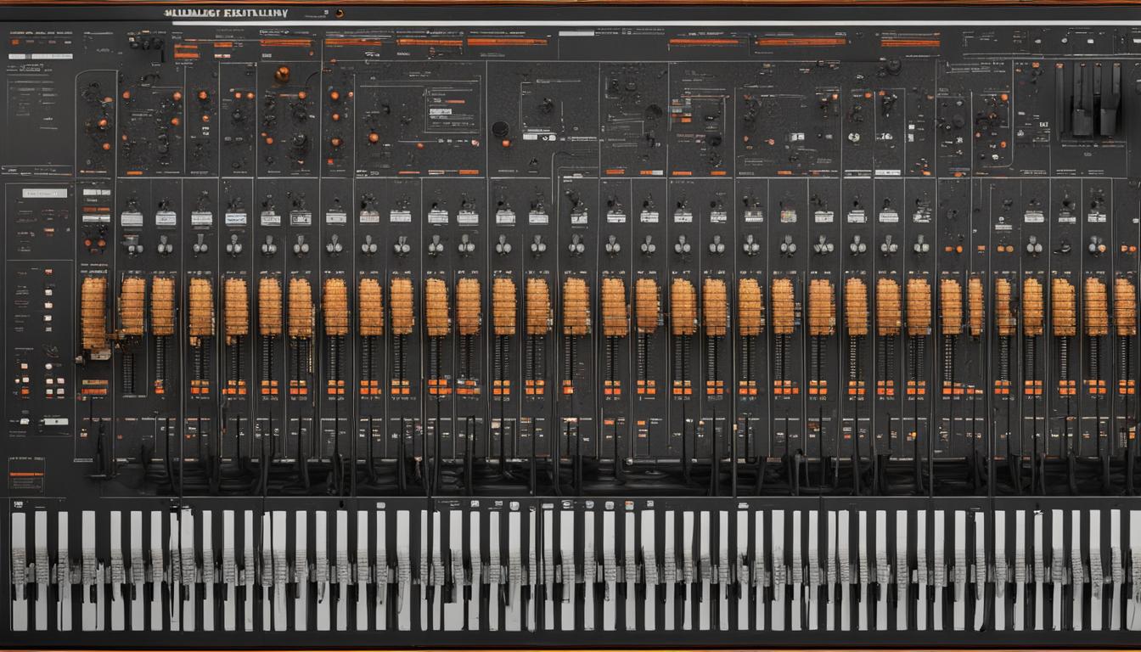Viewport: 1141px width, 652px height.
Task: Select the white round button left of the 76 label
Action: click(x=854, y=138)
